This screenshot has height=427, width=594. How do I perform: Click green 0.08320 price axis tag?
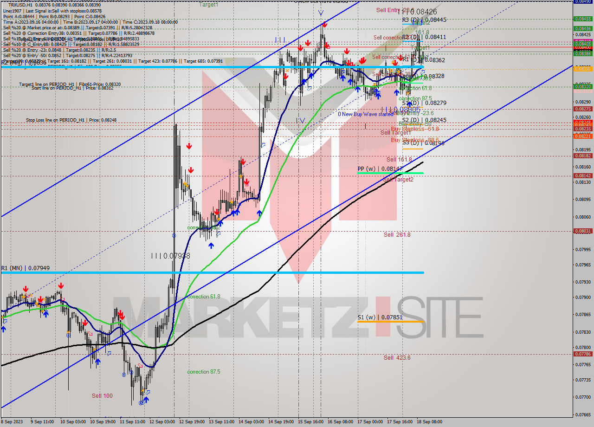[x=583, y=86]
